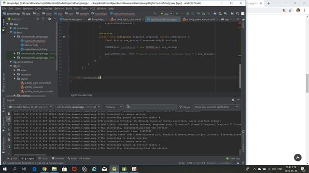Expand the manifests folder
The width and height of the screenshot is (309, 173).
[11, 28]
